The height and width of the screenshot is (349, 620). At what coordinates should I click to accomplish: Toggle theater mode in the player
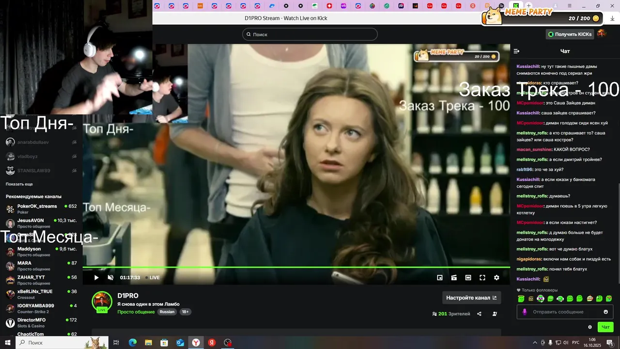468,278
